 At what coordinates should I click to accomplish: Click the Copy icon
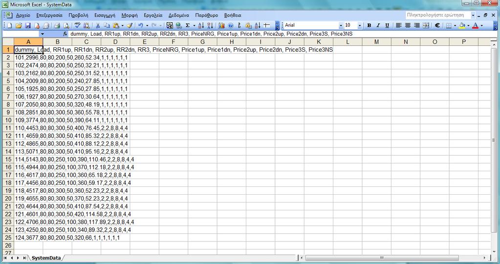tap(107, 25)
